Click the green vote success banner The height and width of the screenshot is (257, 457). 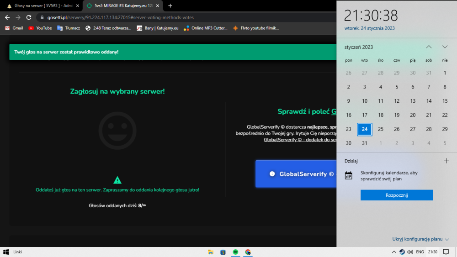[173, 52]
